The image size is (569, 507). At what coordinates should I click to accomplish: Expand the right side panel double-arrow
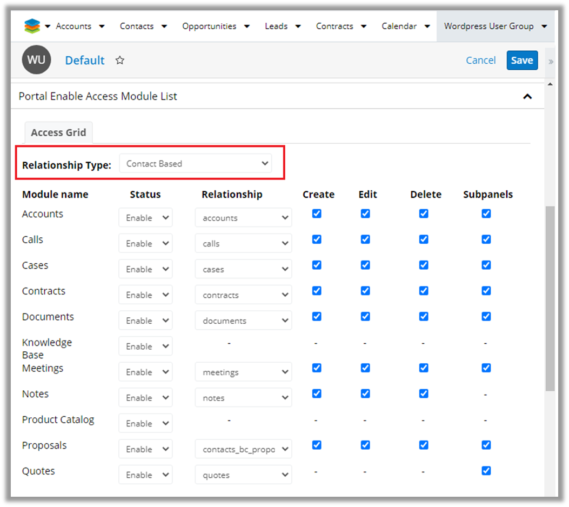pyautogui.click(x=551, y=62)
